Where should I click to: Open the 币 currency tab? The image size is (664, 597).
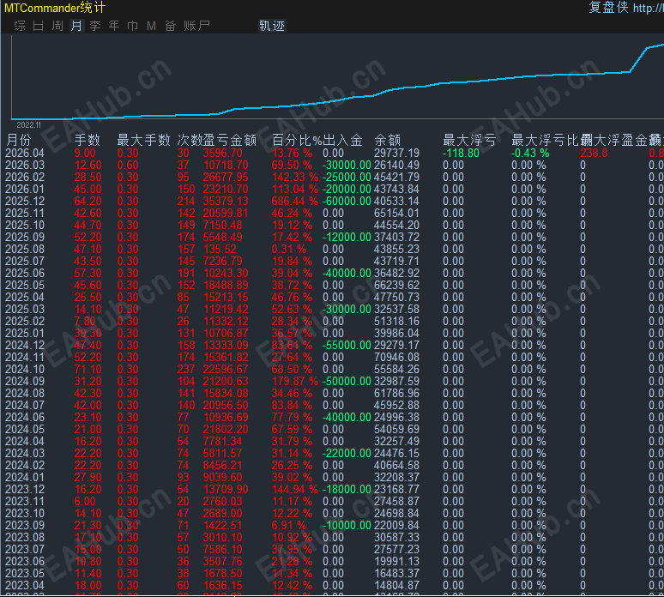[x=133, y=26]
